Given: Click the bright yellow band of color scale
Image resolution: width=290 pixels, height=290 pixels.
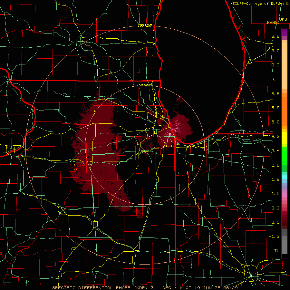Looking at the screenshot, I should [x=285, y=138].
